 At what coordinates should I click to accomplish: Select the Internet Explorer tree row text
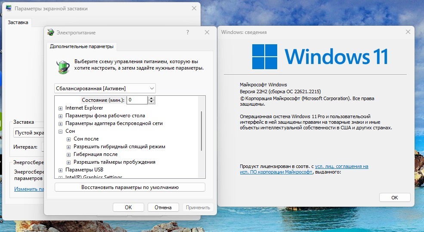pos(84,108)
